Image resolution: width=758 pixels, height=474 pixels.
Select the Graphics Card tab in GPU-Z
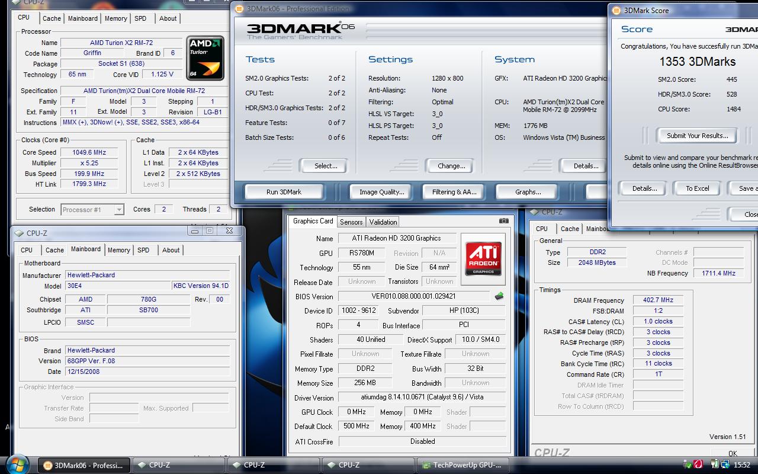313,221
